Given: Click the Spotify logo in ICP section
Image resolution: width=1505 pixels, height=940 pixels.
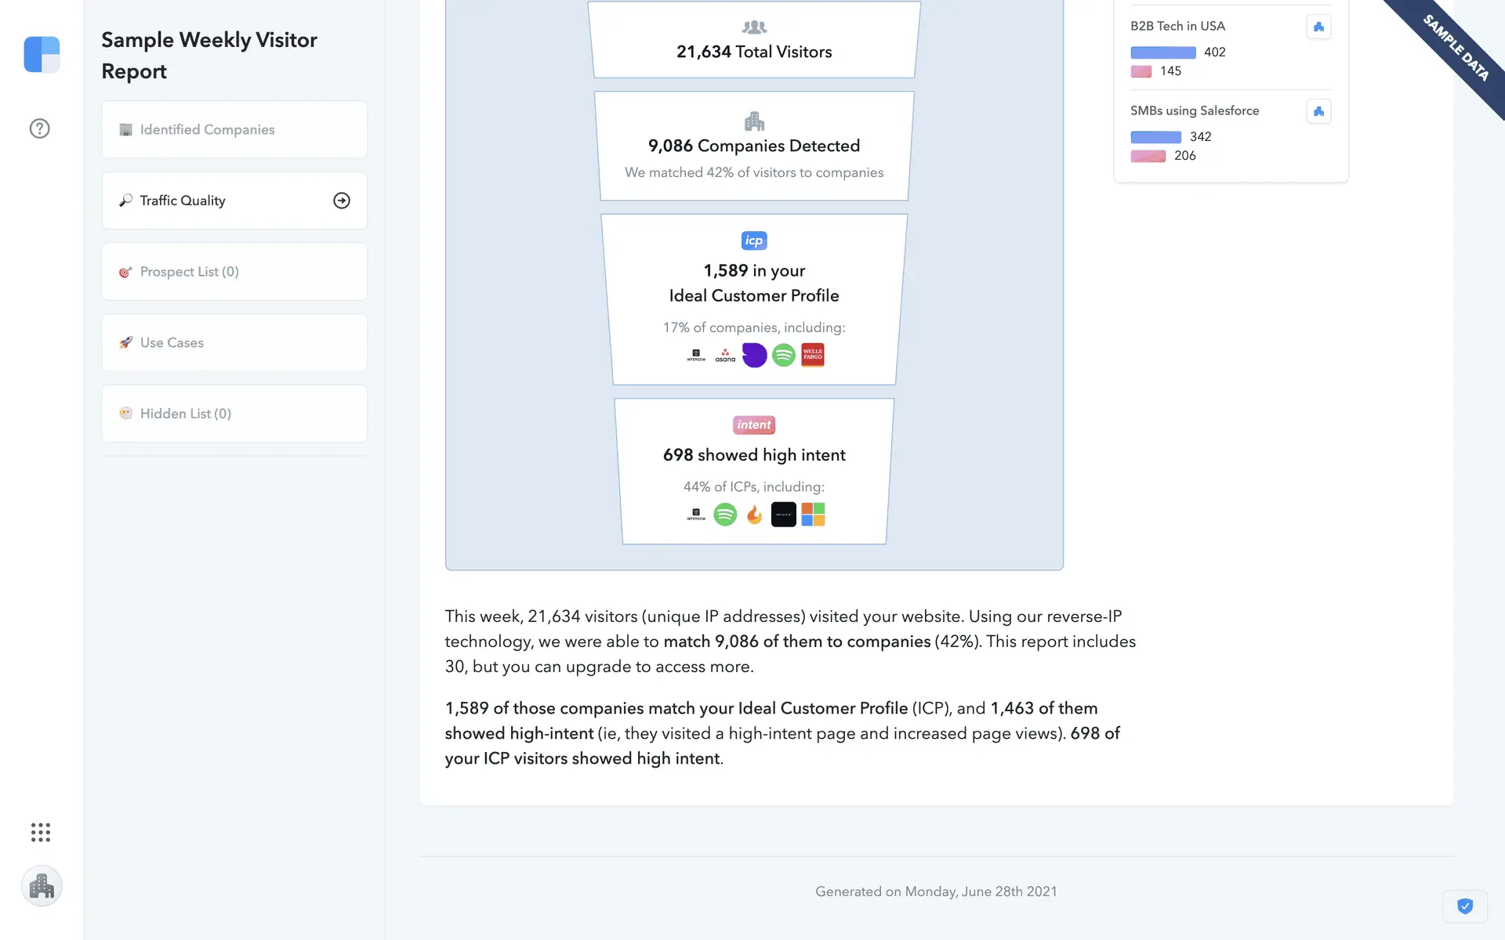Looking at the screenshot, I should pos(783,356).
